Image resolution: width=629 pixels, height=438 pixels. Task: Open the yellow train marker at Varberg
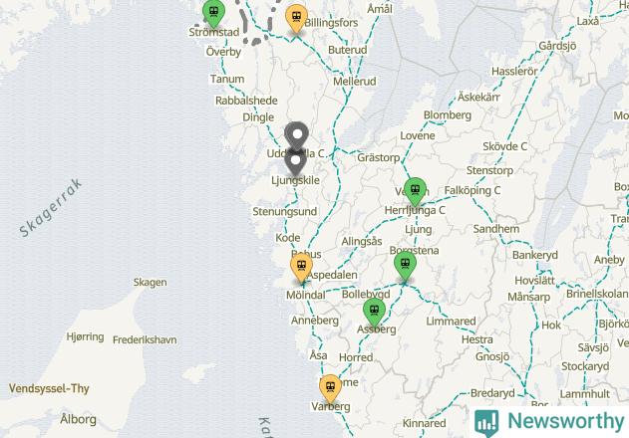[330, 389]
